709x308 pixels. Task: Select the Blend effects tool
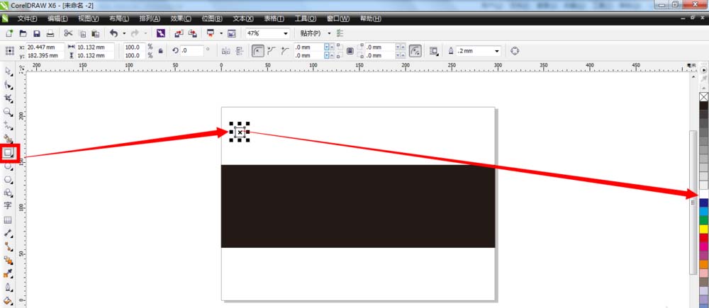click(x=8, y=260)
